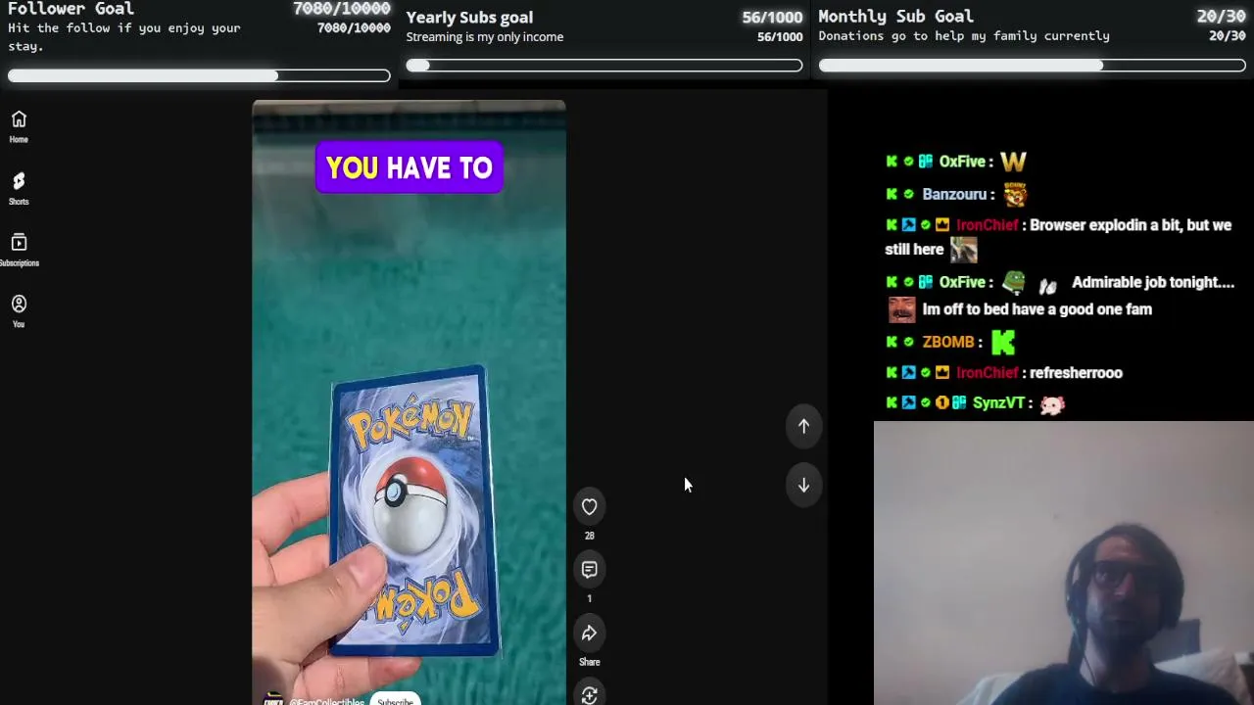The image size is (1254, 705).
Task: Click the 'Follower Goal' heading
Action: (71, 9)
